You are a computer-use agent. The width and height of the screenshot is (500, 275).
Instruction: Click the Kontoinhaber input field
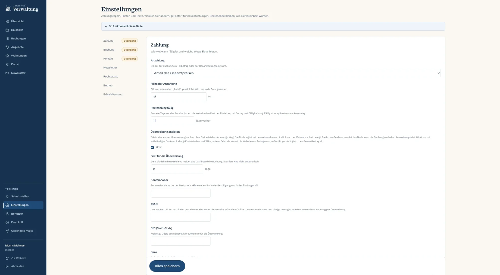180,193
